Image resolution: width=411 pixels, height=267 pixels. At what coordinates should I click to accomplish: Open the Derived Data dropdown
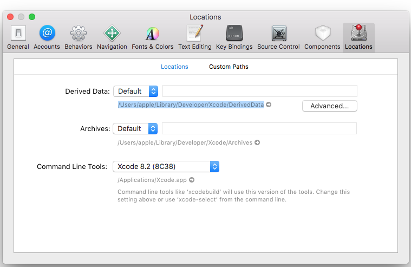136,92
